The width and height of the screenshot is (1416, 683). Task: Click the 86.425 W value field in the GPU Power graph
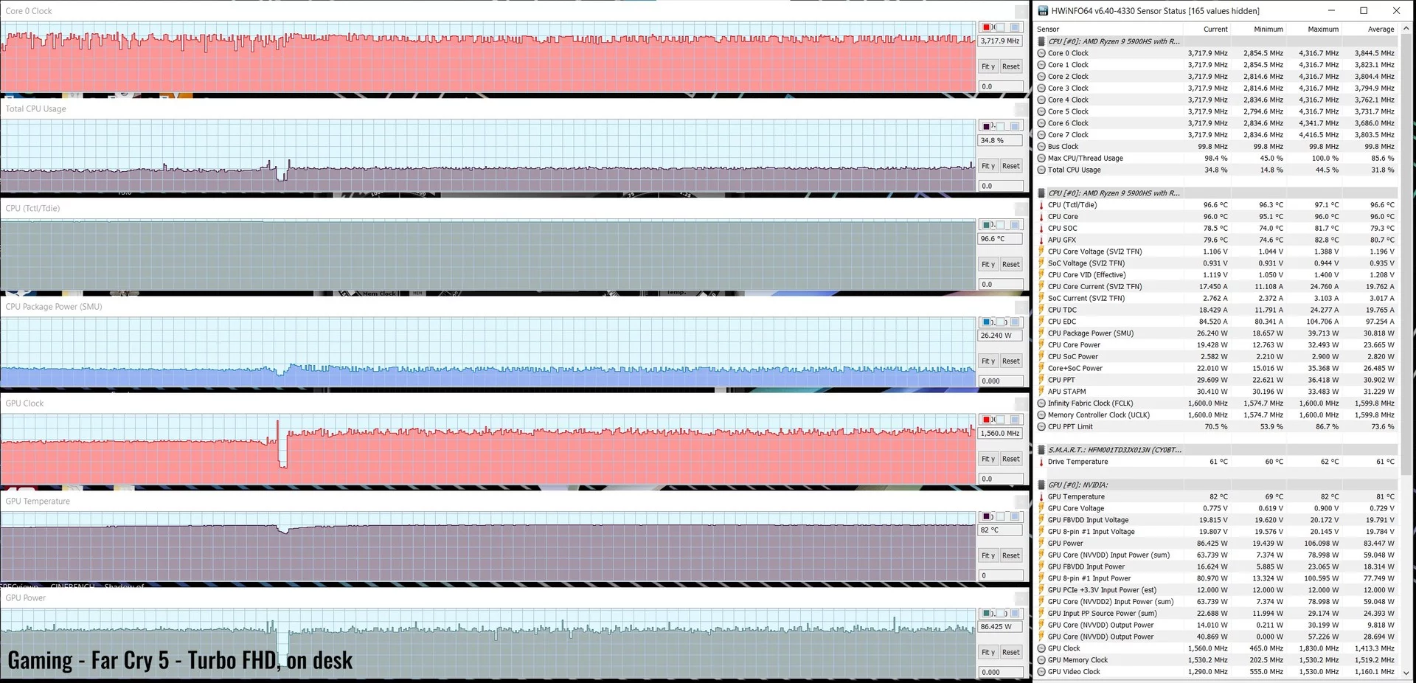click(x=1000, y=627)
